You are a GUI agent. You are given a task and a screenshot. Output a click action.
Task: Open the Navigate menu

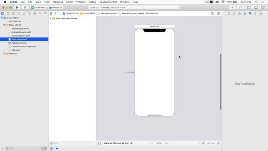[x=58, y=2]
